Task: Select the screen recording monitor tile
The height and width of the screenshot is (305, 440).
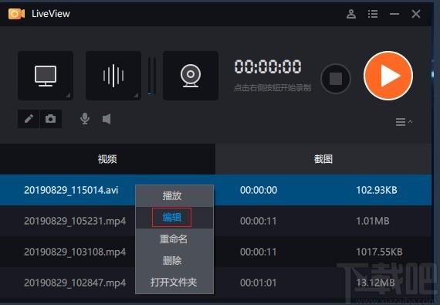Action: point(46,76)
